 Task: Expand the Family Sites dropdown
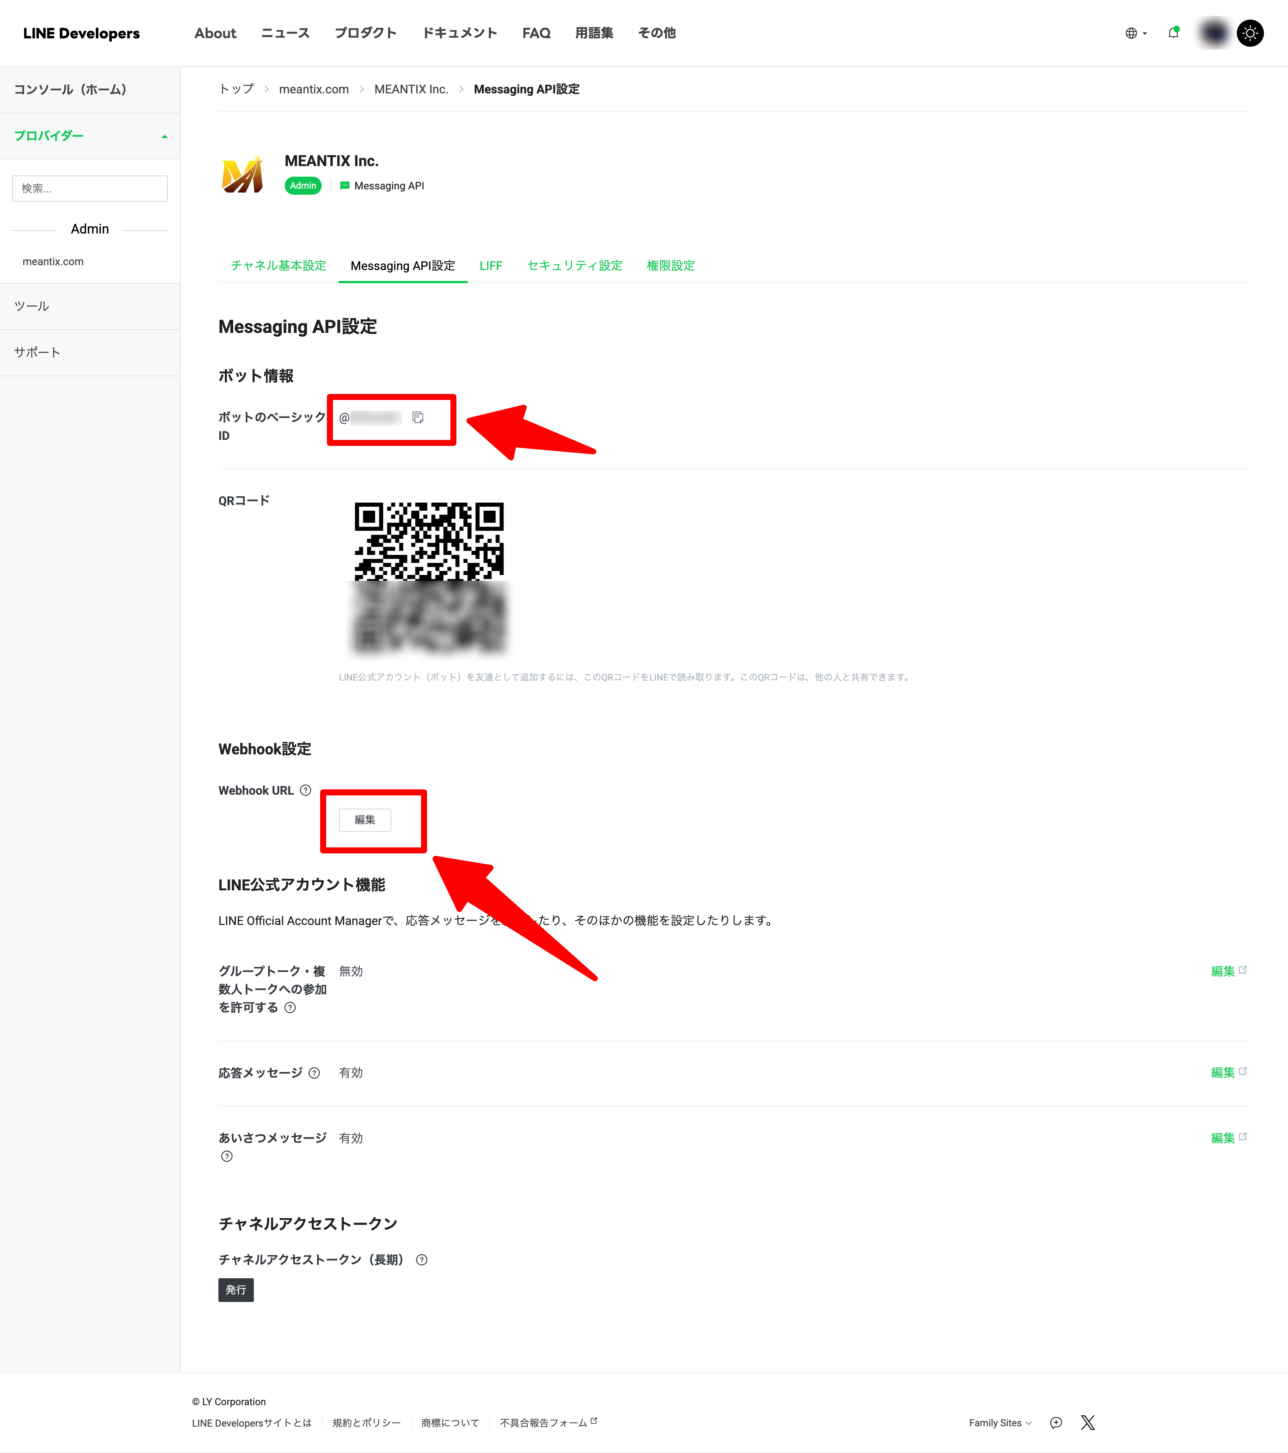click(x=1000, y=1422)
